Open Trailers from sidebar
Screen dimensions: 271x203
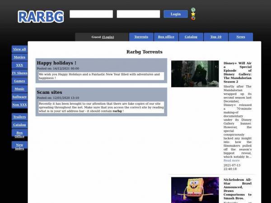tap(19, 117)
